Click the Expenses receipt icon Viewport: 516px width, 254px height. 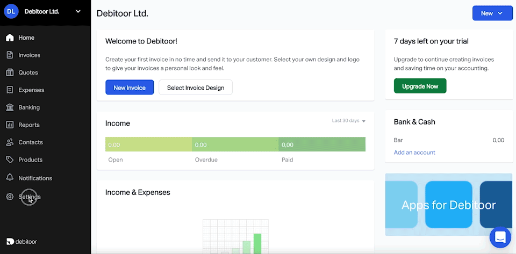(10, 90)
